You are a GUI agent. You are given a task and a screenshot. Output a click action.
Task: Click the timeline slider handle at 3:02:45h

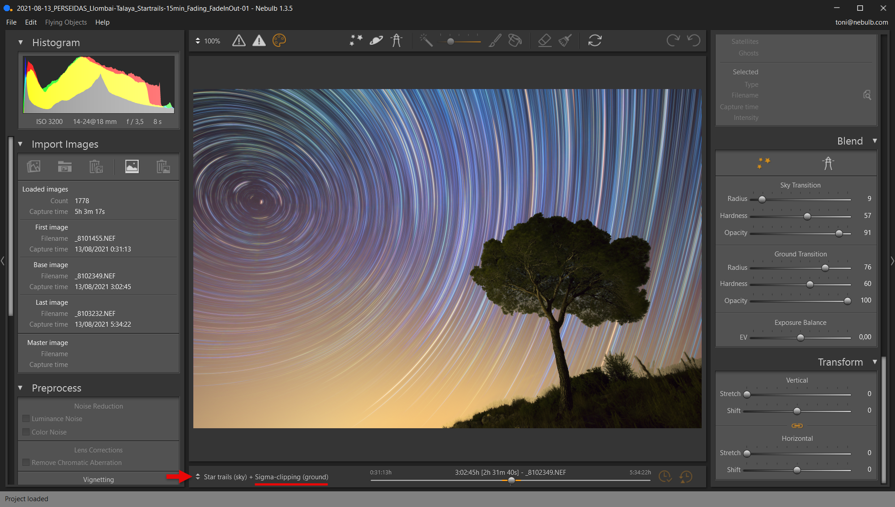(511, 481)
